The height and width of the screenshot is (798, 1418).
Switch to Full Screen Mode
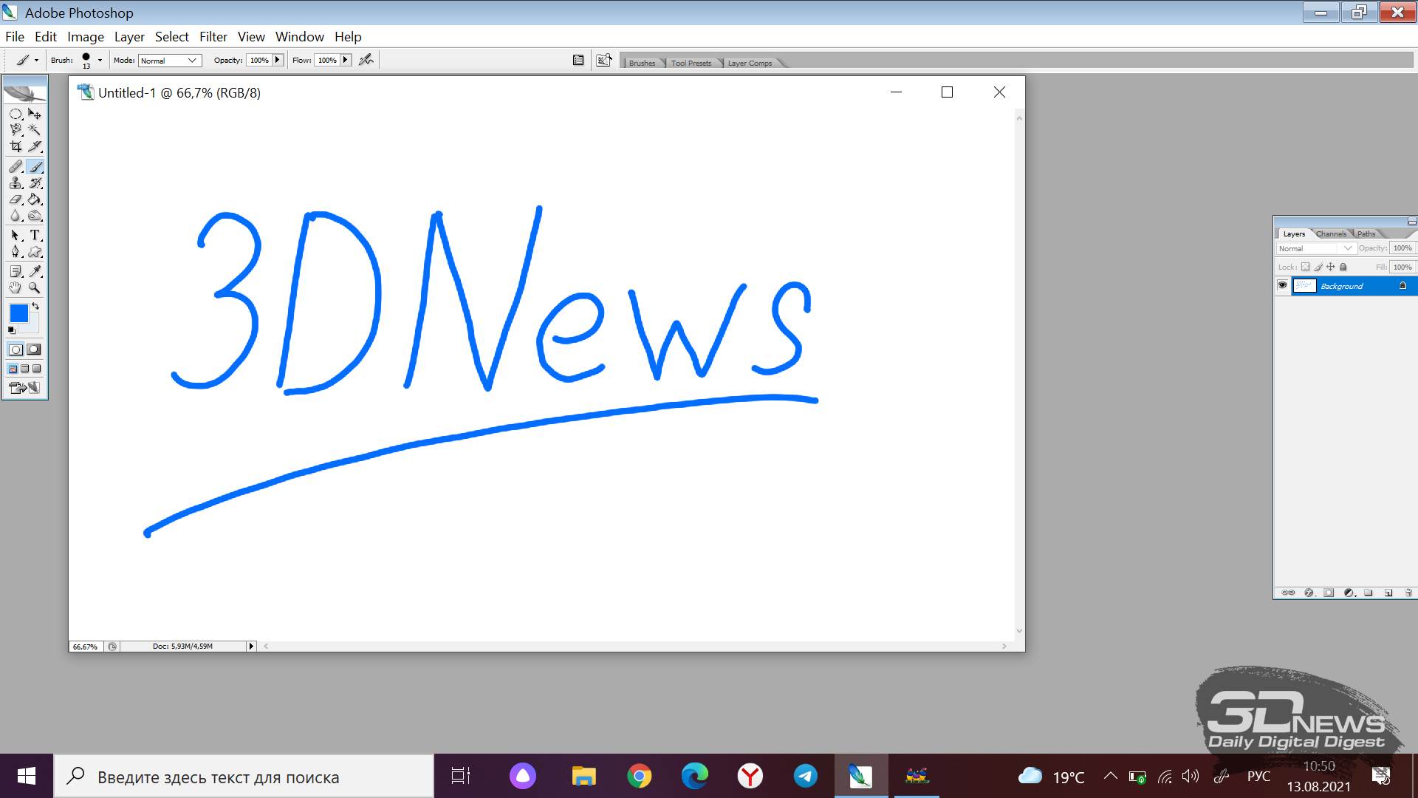(x=36, y=369)
